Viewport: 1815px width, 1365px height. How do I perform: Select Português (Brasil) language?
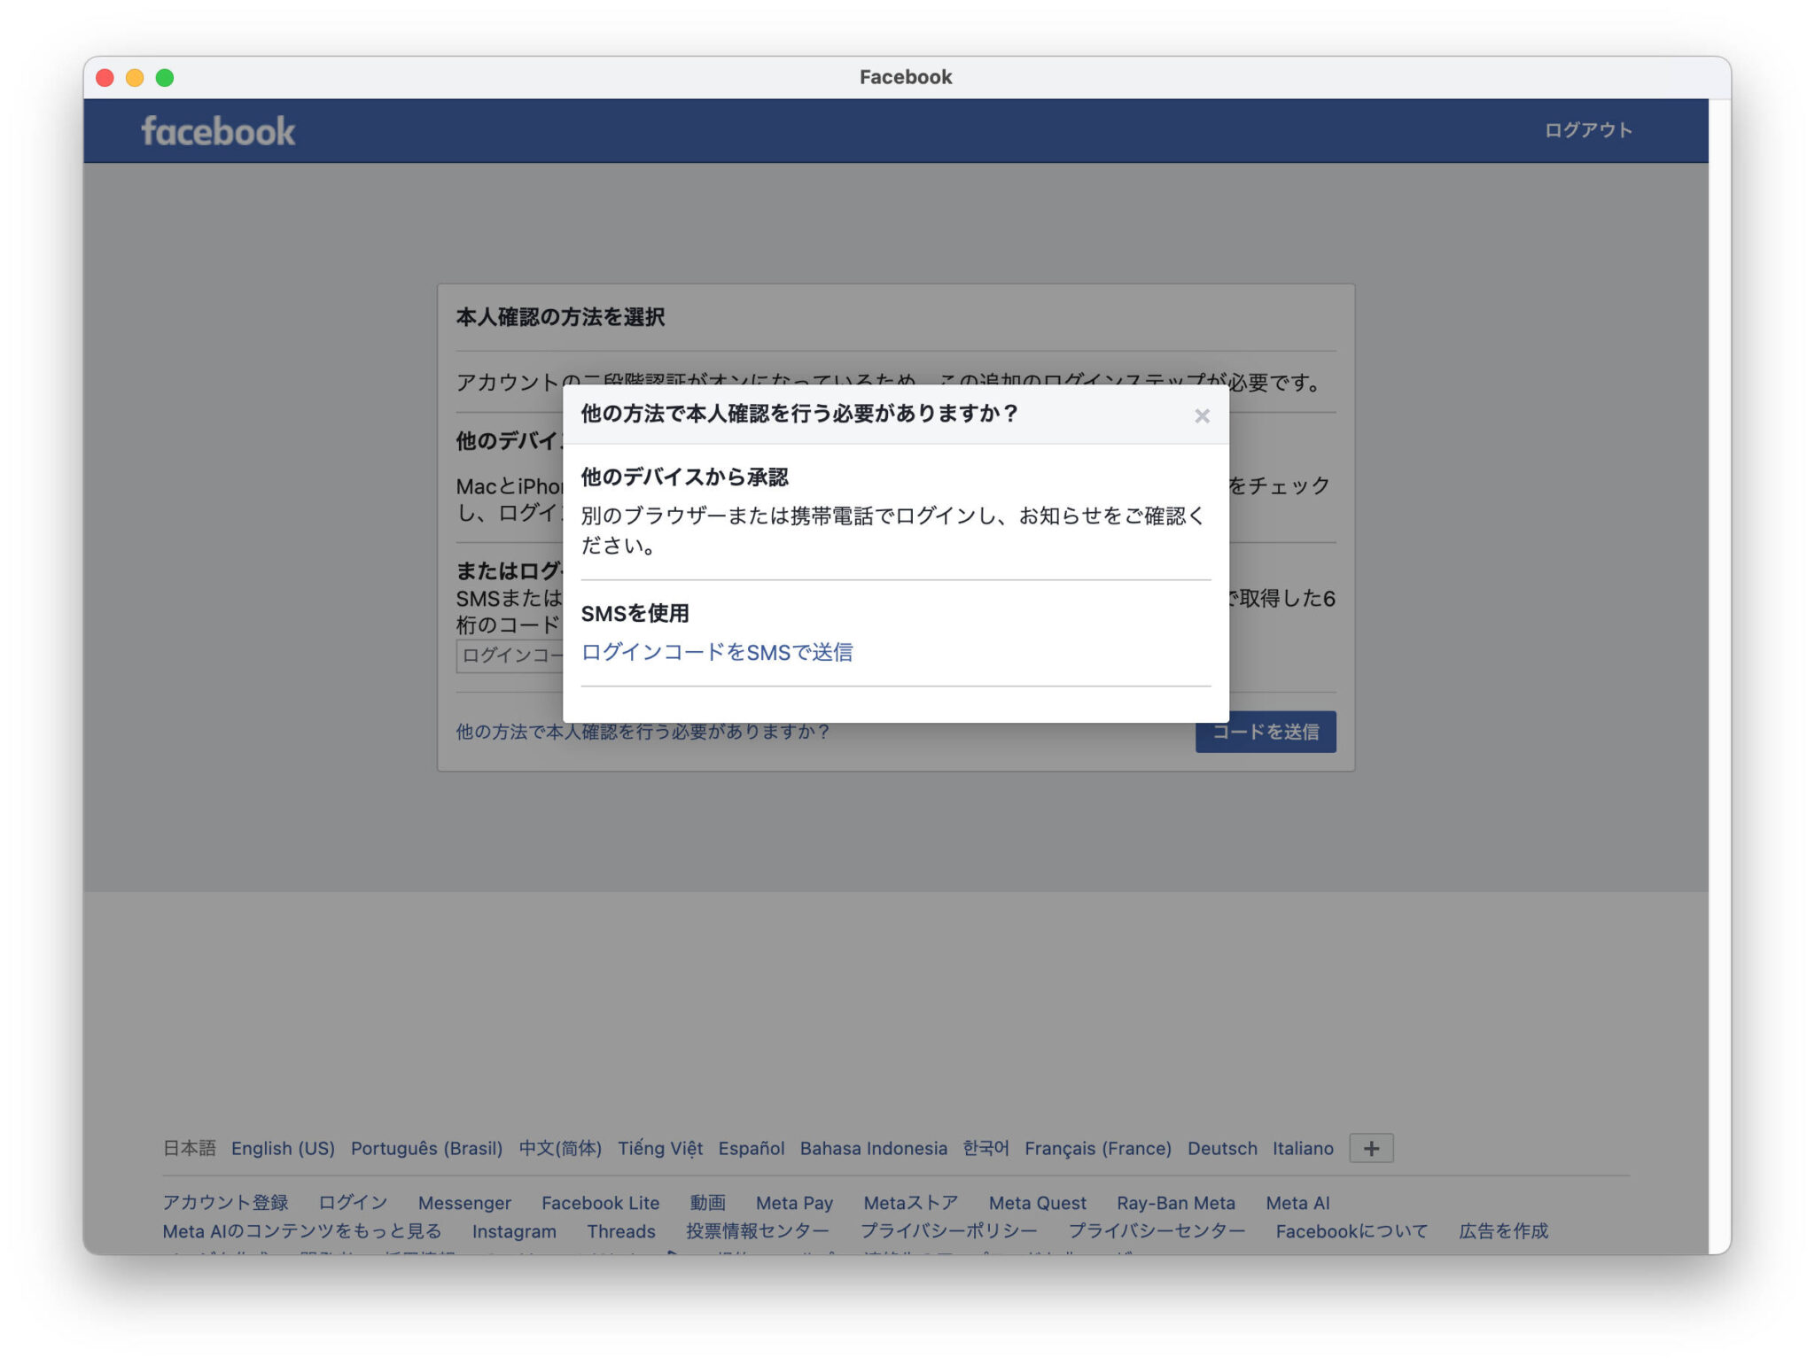tap(426, 1148)
